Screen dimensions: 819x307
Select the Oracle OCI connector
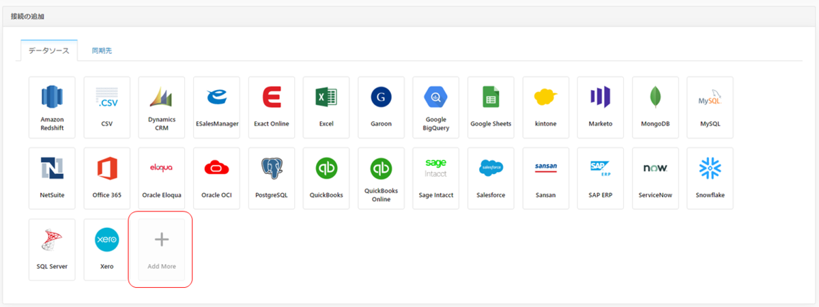pyautogui.click(x=216, y=178)
